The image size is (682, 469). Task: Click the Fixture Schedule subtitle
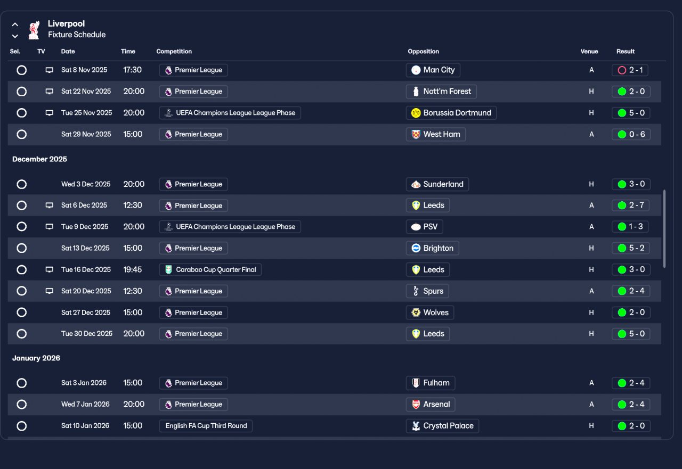[77, 35]
